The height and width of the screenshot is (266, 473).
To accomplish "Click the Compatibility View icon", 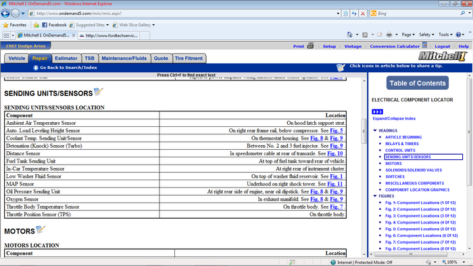I will click(346, 14).
